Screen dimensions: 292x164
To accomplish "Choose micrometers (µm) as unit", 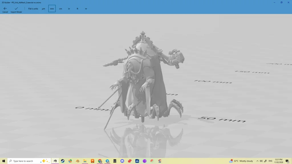I will [x=43, y=9].
